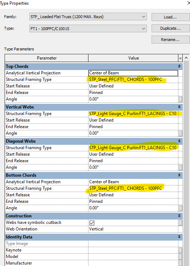Screen dimensions: 190x266
Task: Click the Load... button
Action: 170,17
